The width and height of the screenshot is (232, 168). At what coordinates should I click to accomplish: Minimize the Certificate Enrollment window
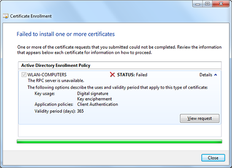[197, 4]
